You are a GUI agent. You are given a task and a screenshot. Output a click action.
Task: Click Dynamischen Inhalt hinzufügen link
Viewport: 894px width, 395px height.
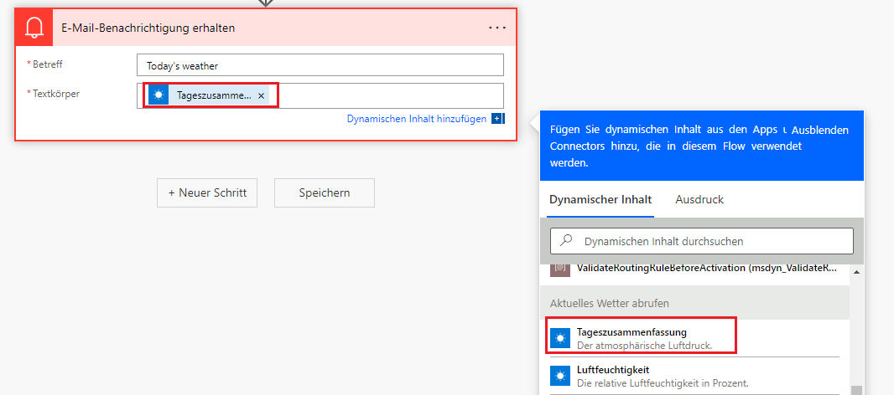[417, 119]
